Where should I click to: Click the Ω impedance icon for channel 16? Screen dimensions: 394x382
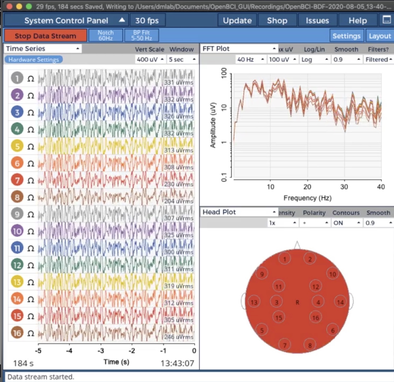tap(30, 333)
